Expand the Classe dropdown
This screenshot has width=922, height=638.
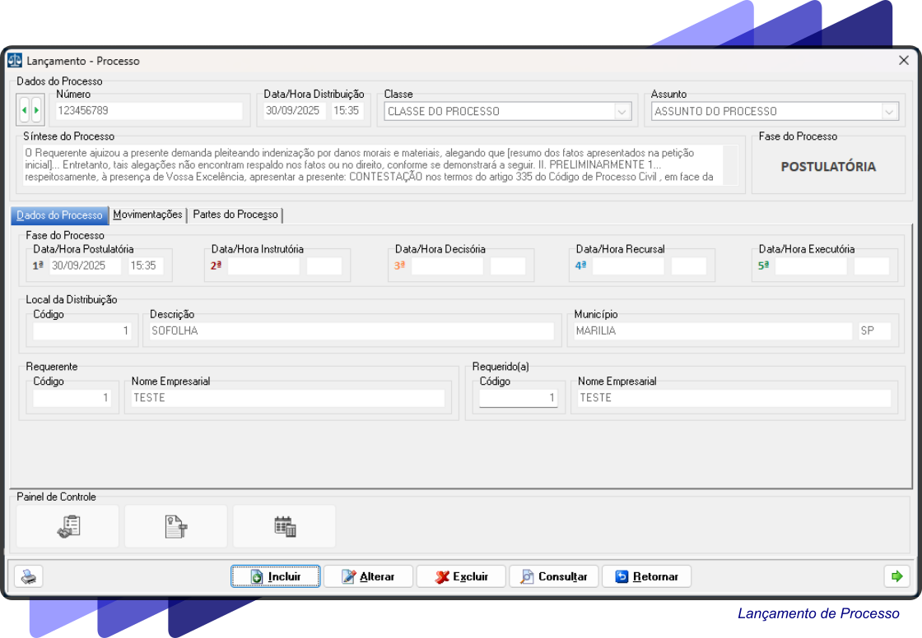(x=622, y=112)
